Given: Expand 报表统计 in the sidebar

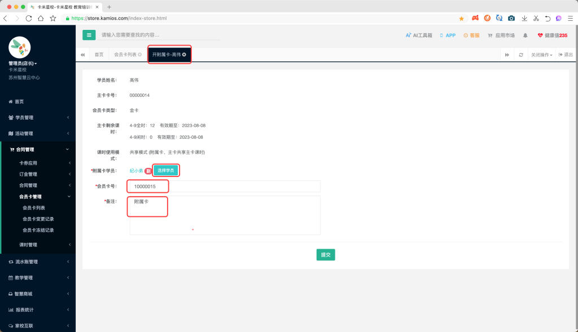Looking at the screenshot, I should [38, 310].
